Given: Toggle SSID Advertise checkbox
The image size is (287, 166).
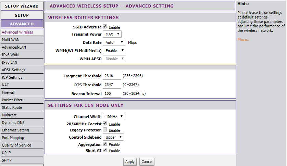Looking at the screenshot, I should [x=105, y=27].
